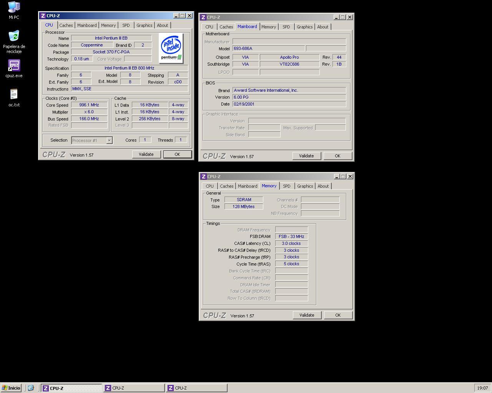The image size is (492, 393).
Task: Switch to Graphics tab in Mainboard window
Action: (x=305, y=27)
